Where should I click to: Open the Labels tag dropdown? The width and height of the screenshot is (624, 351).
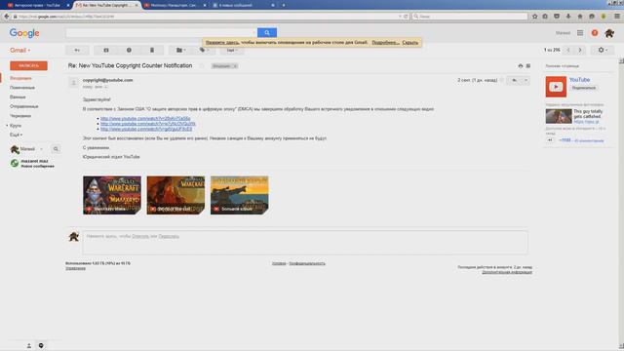pos(204,50)
